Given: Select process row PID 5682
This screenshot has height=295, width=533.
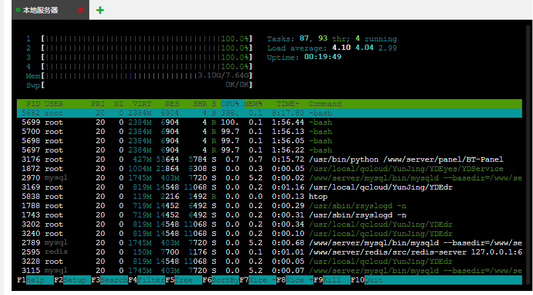Looking at the screenshot, I should (269, 113).
